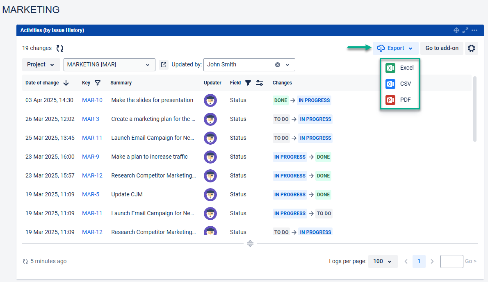Open the Field column settings sliders icon
The image size is (488, 282).
click(x=260, y=83)
